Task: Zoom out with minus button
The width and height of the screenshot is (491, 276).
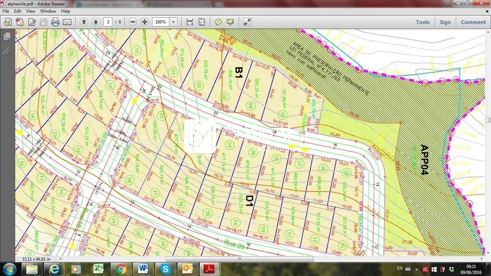Action: point(133,22)
